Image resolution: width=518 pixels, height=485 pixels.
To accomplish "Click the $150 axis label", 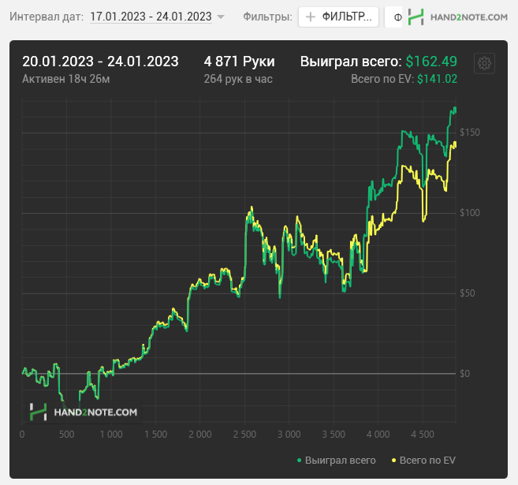I will [x=470, y=132].
